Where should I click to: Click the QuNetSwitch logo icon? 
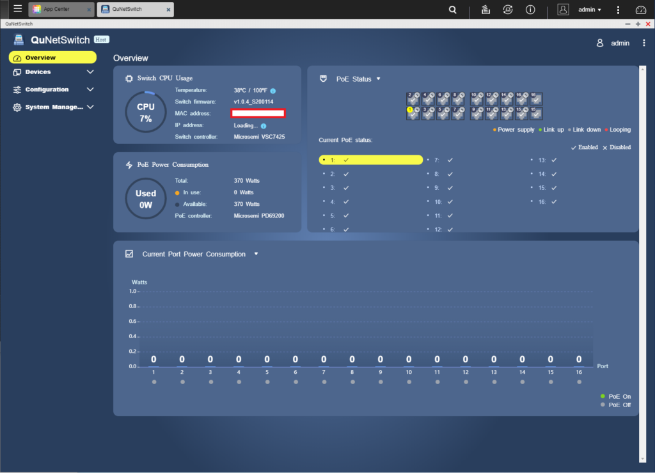coord(19,40)
